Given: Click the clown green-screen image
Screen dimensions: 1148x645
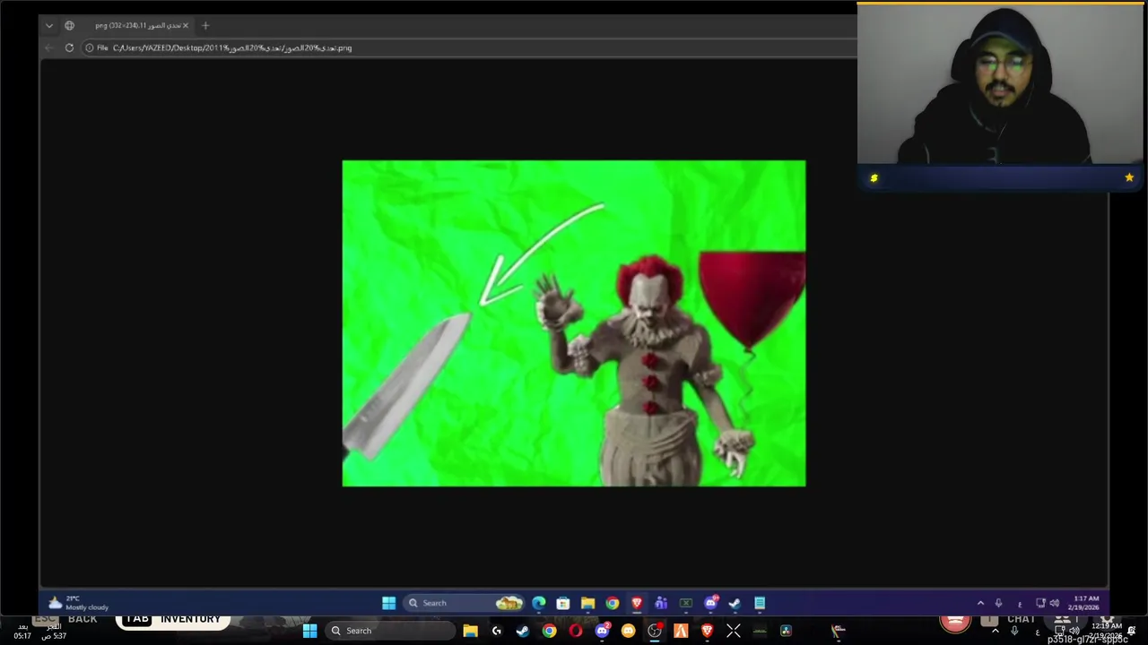Looking at the screenshot, I should coord(574,323).
